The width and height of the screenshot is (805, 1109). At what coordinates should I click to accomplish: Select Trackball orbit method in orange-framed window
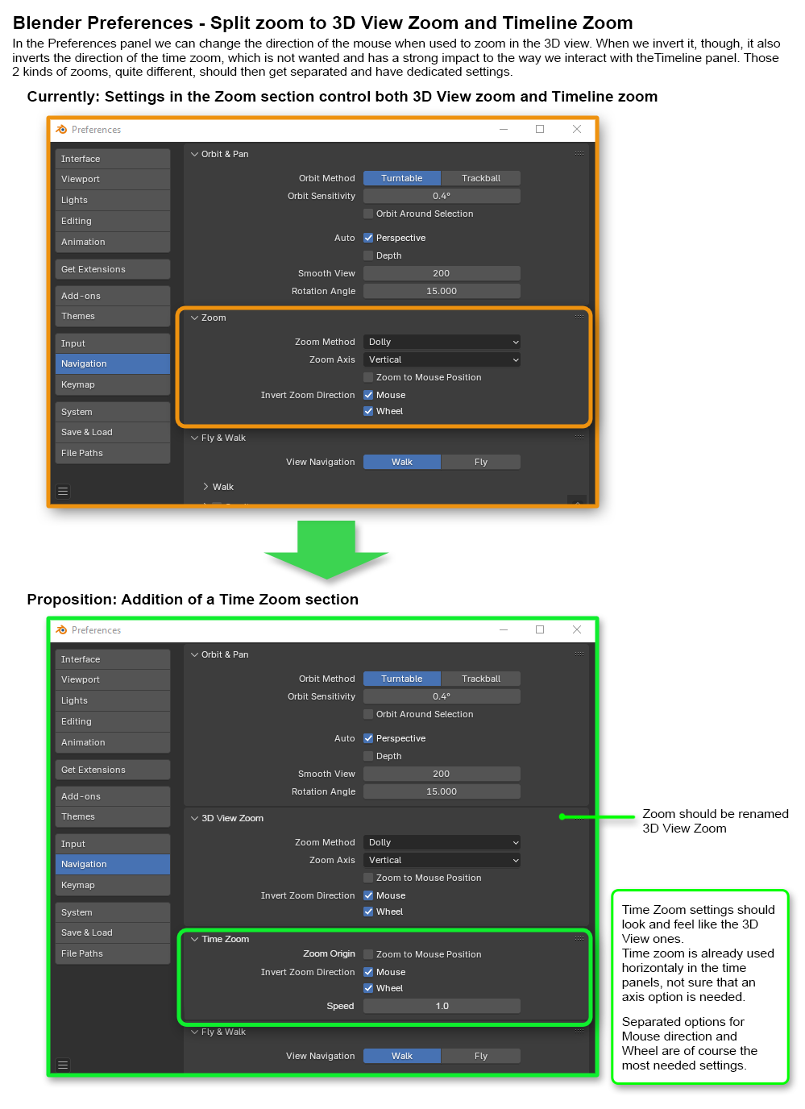[481, 178]
